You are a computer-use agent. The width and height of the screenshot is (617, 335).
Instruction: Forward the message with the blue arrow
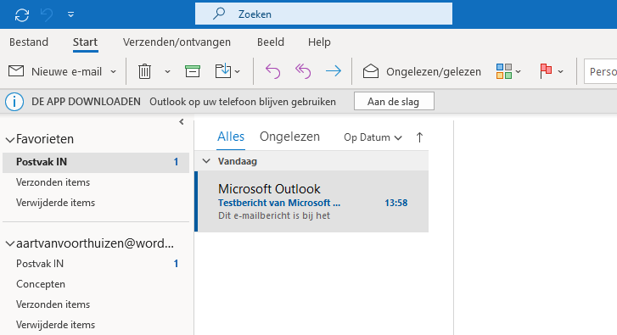coord(334,71)
